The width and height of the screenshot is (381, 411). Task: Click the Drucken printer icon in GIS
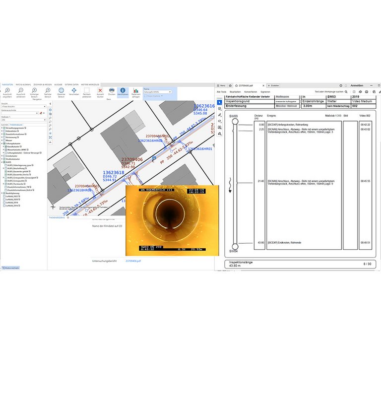click(112, 91)
